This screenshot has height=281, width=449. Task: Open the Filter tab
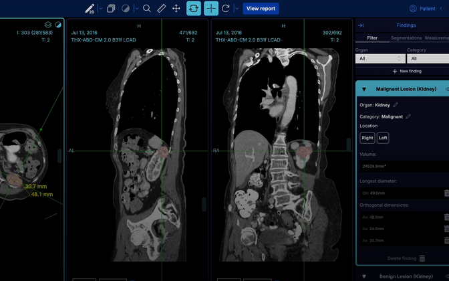(372, 38)
